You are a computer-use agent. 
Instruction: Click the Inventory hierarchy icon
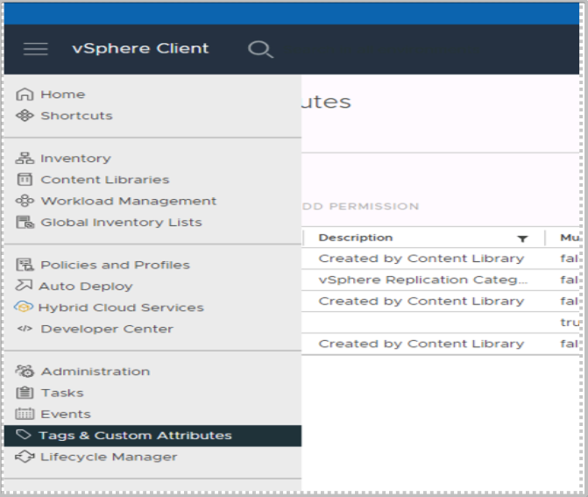point(25,159)
